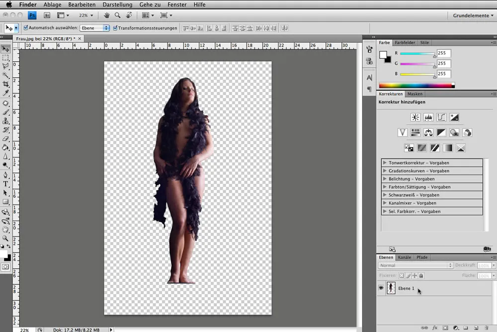
Task: Switch to the Kanäle tab
Action: click(x=404, y=257)
